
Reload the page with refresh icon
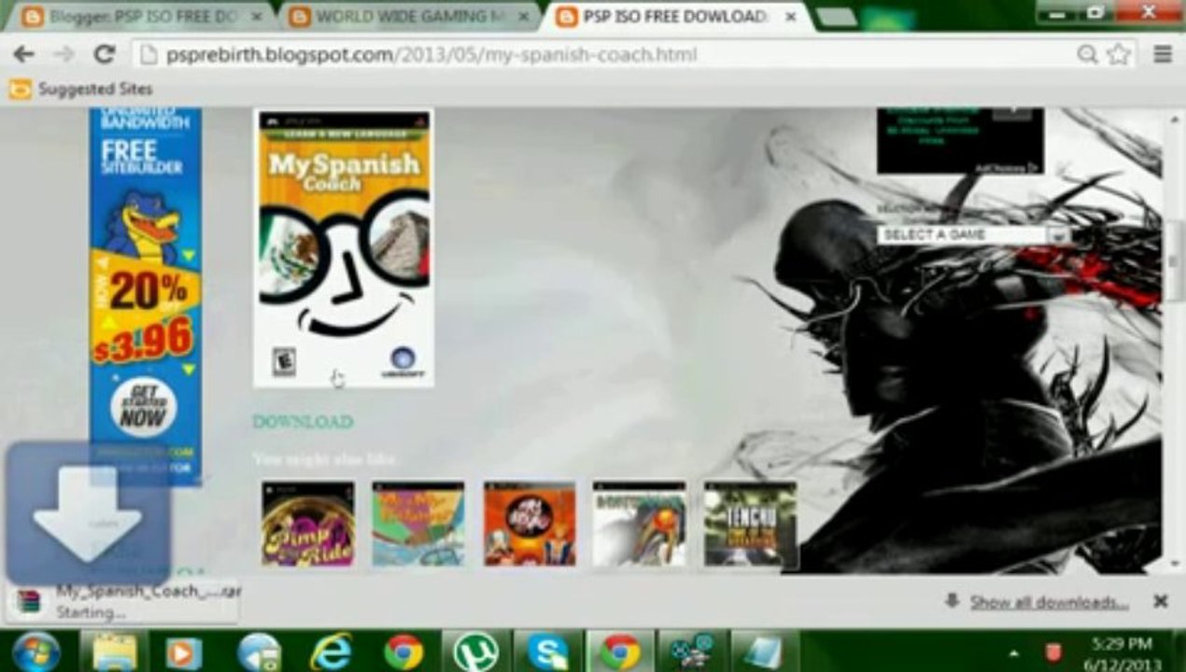[x=105, y=54]
